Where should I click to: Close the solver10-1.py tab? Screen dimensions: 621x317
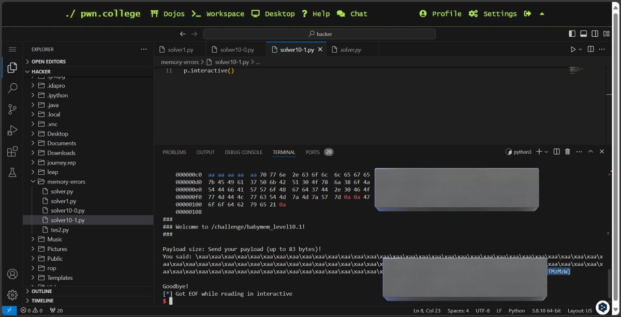coord(320,50)
